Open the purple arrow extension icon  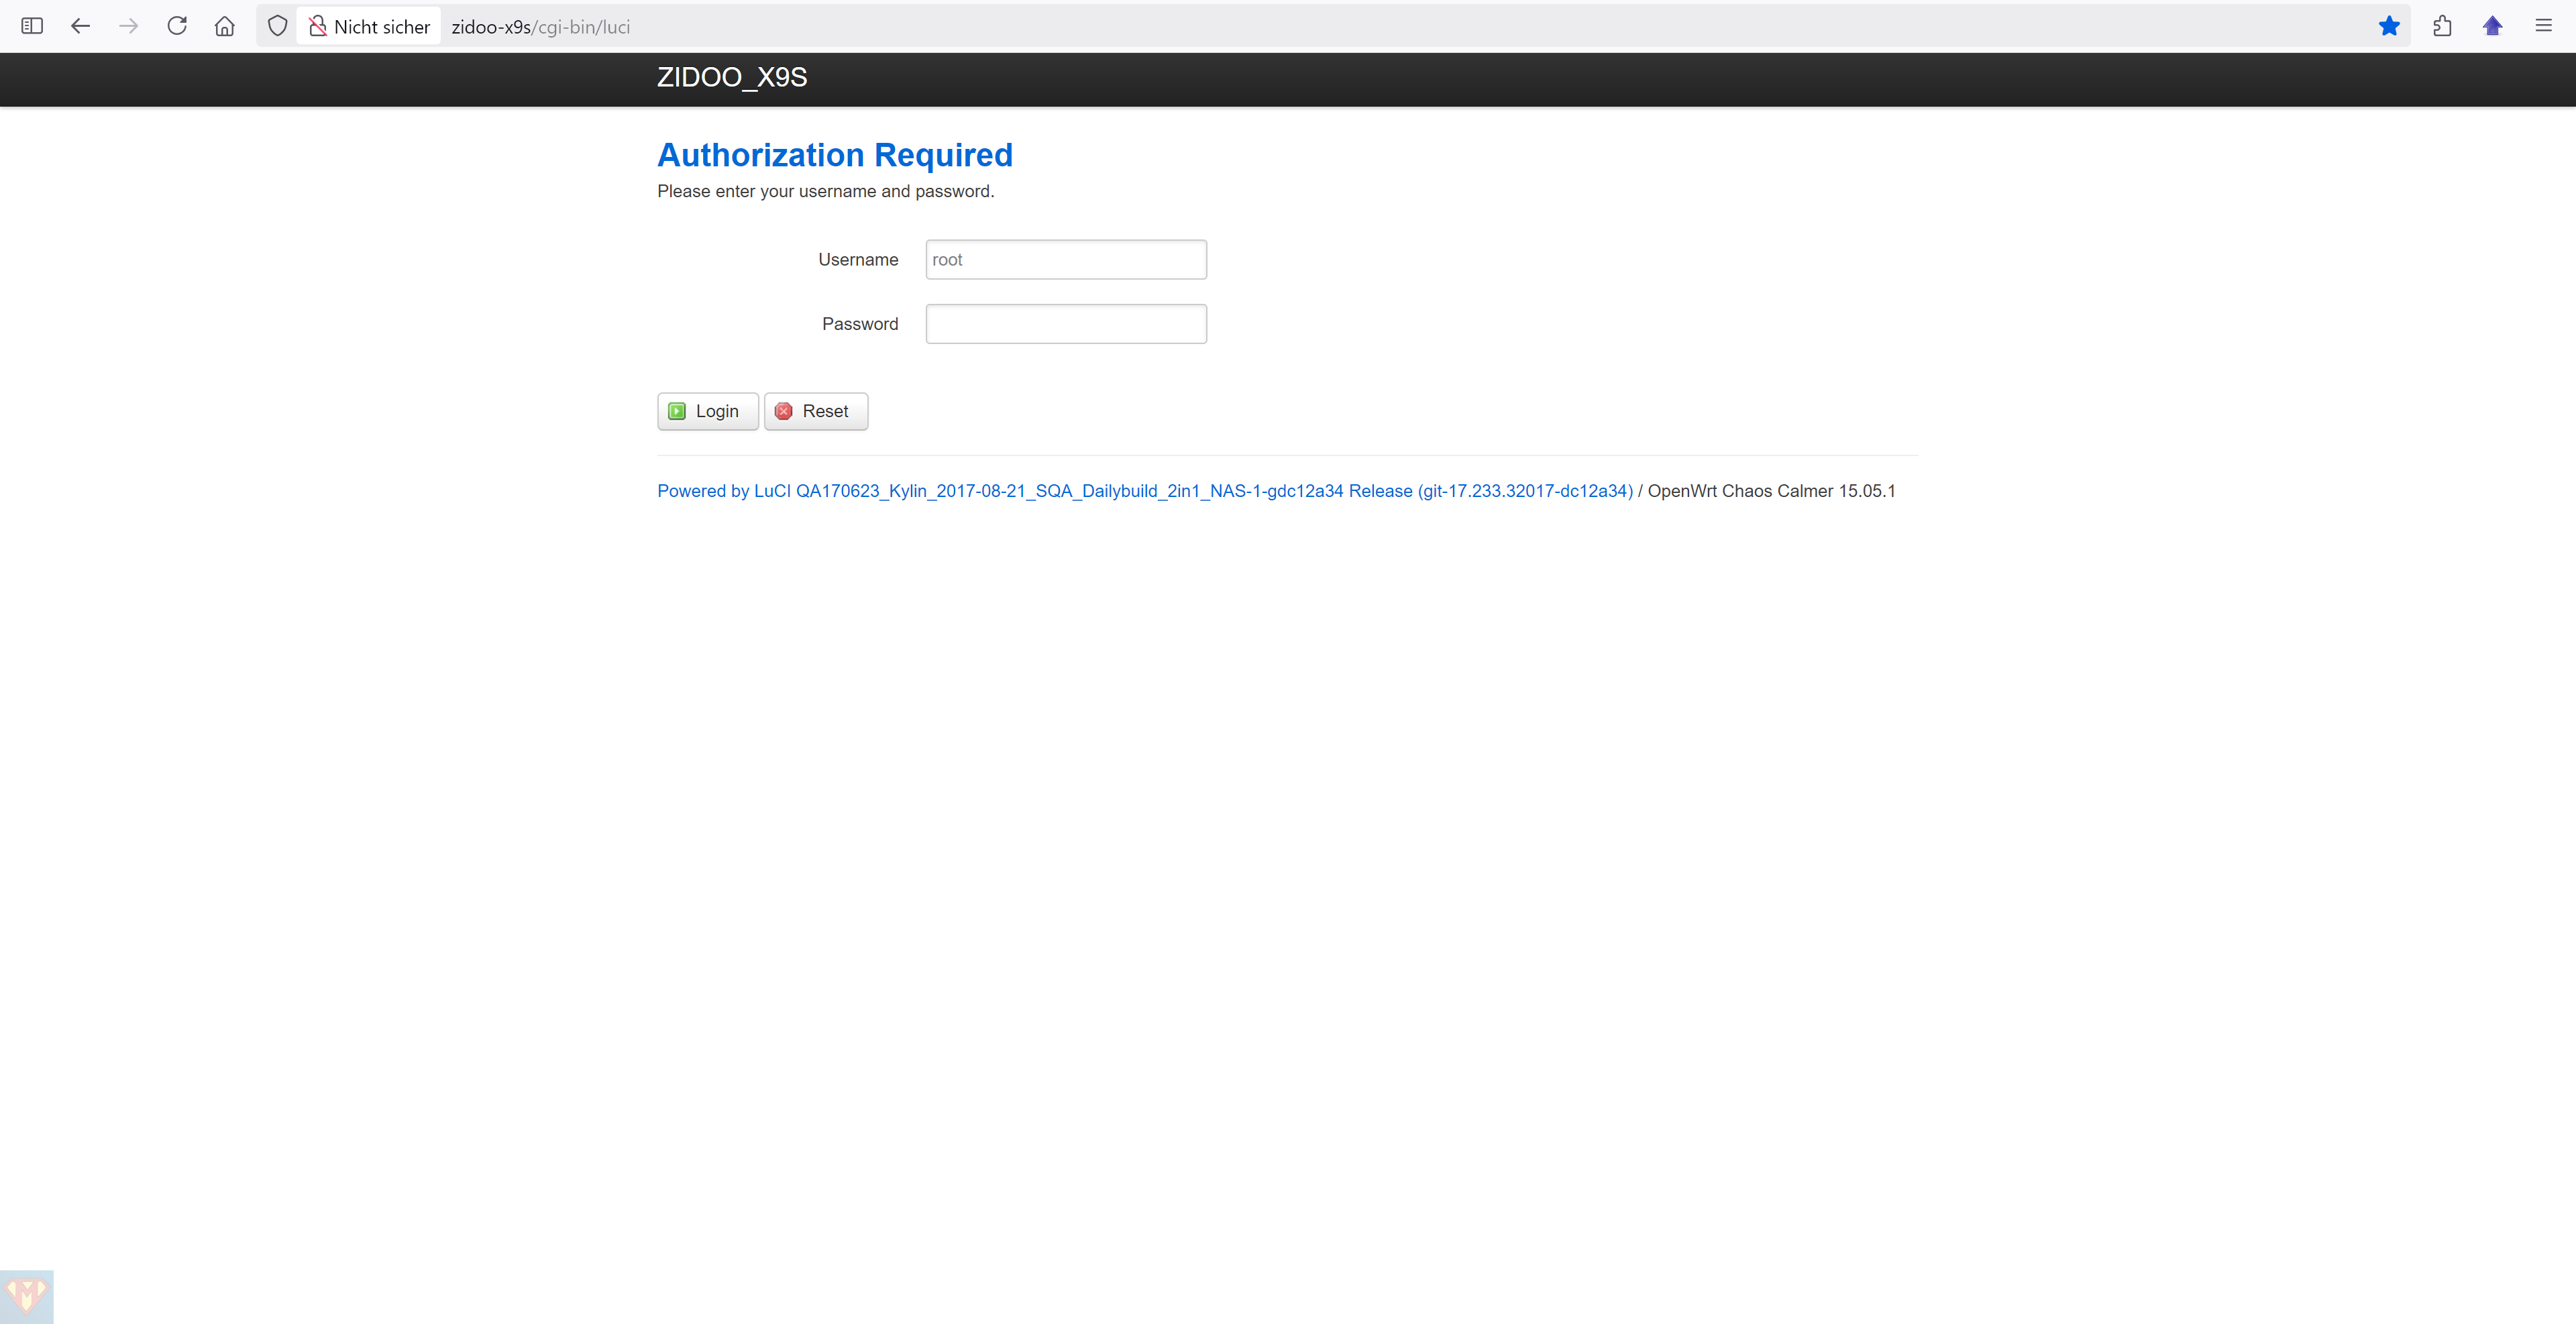click(x=2492, y=26)
